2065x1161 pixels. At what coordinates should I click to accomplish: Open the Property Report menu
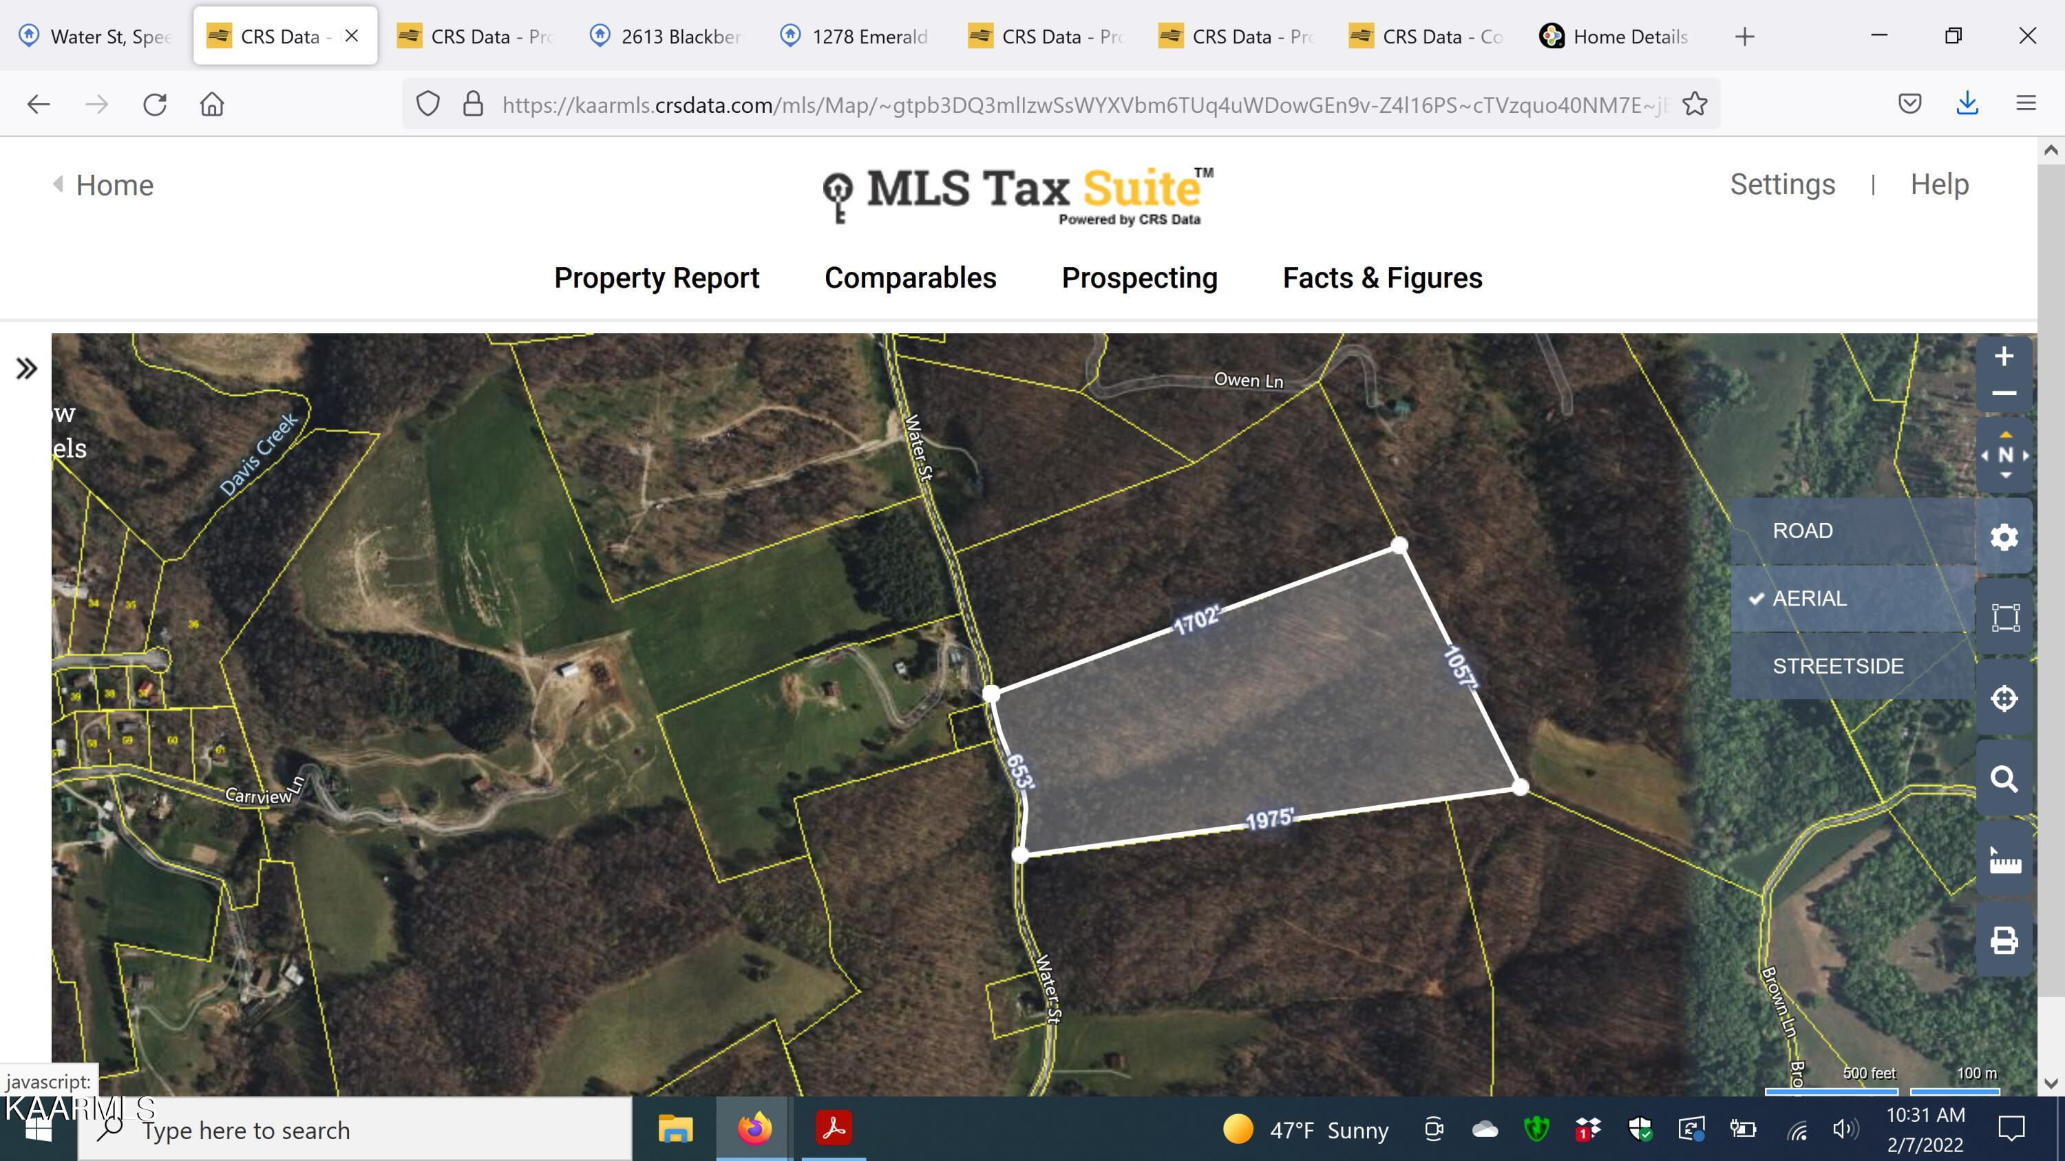pos(656,278)
